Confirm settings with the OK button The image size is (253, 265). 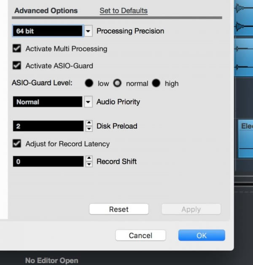(x=202, y=236)
